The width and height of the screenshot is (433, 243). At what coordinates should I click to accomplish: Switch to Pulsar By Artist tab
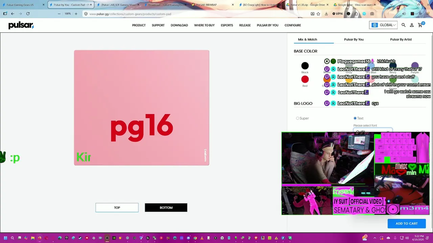click(401, 39)
